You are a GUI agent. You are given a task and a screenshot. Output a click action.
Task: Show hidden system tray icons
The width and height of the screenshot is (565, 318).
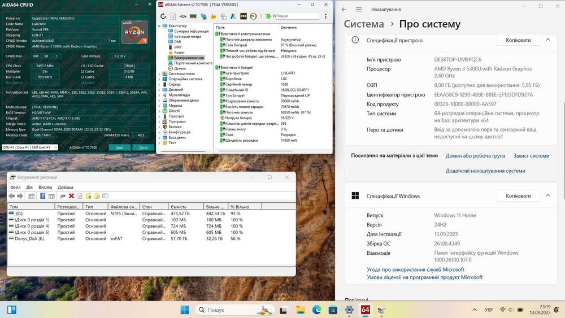click(x=475, y=310)
